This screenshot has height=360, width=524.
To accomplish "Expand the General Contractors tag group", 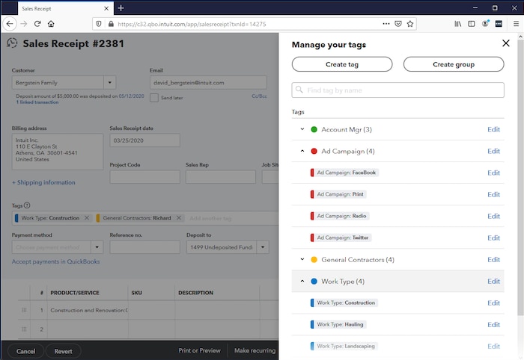I will coord(302,259).
